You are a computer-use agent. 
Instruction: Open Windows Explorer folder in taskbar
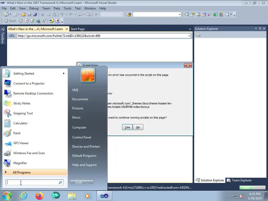(x=72, y=196)
